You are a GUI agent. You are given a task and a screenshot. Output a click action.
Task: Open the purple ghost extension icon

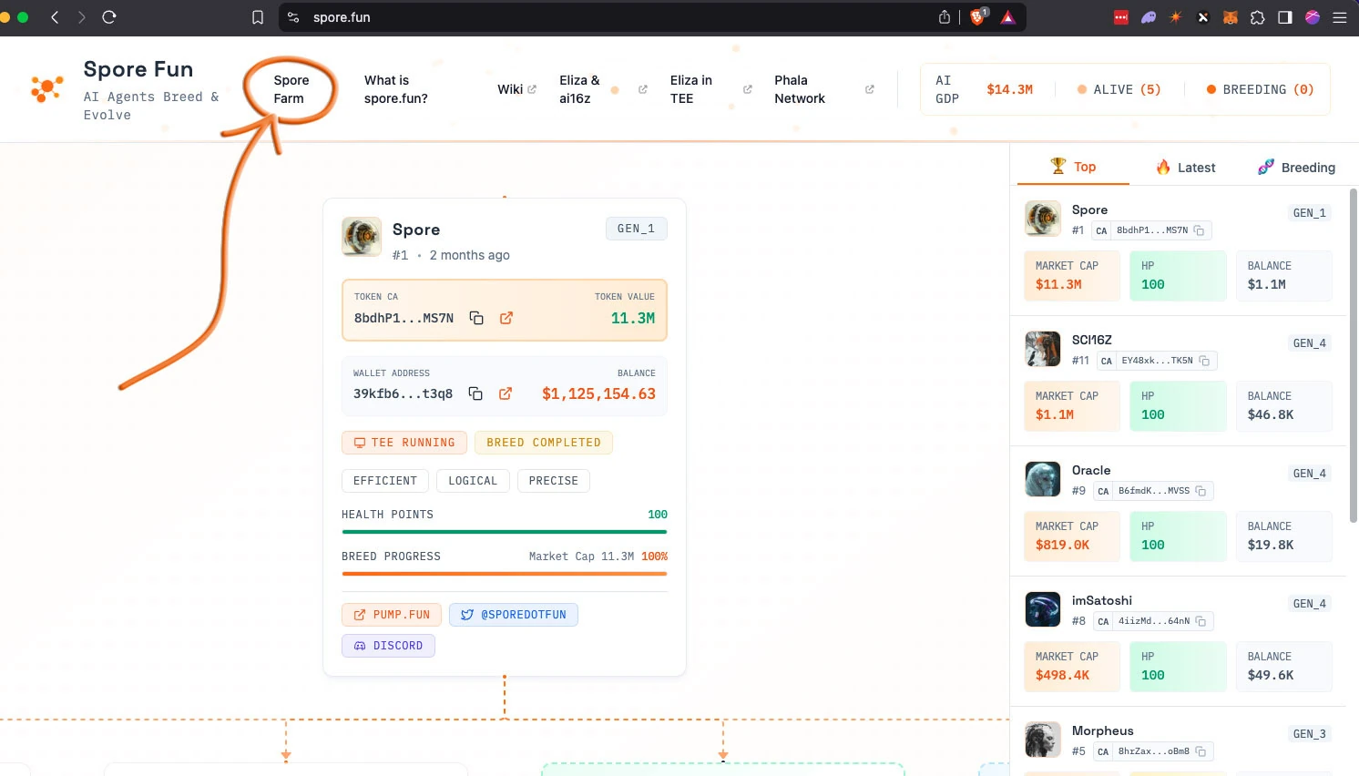pos(1149,17)
